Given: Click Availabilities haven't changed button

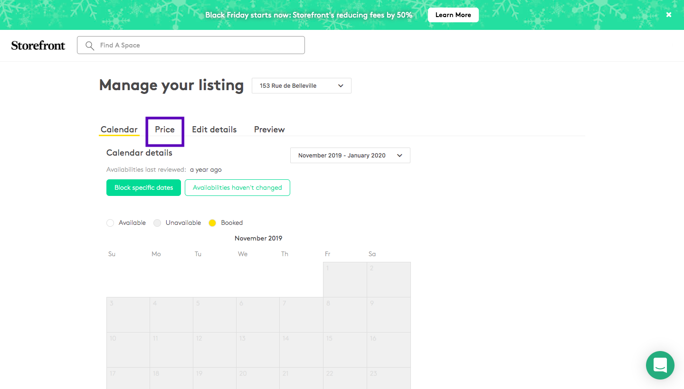Looking at the screenshot, I should tap(237, 188).
